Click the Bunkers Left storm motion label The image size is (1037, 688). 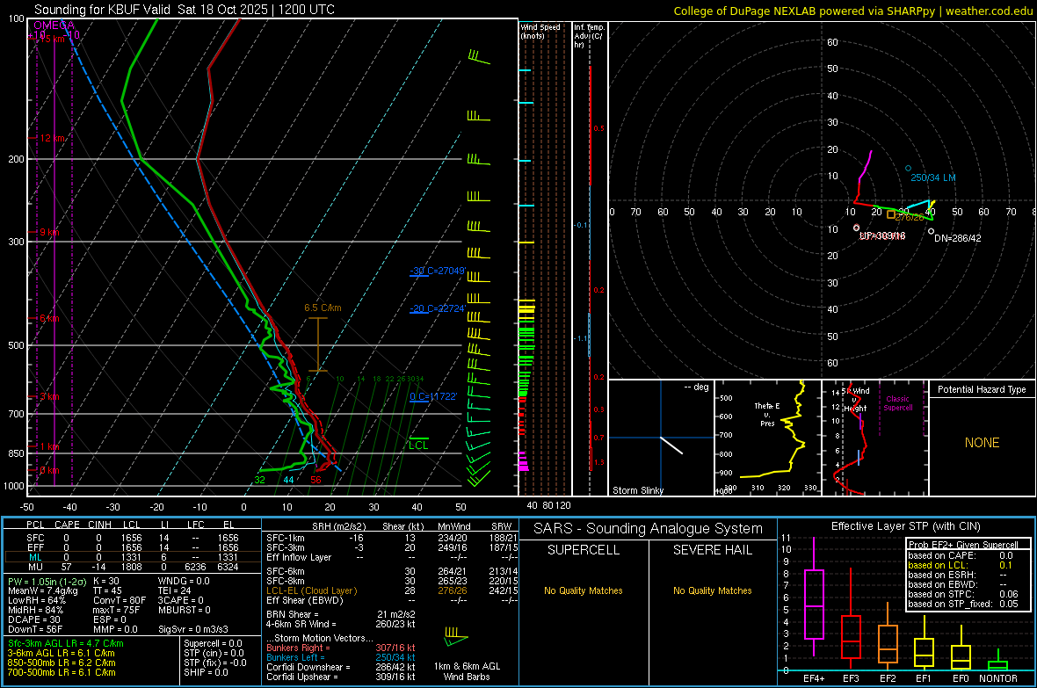[x=295, y=657]
